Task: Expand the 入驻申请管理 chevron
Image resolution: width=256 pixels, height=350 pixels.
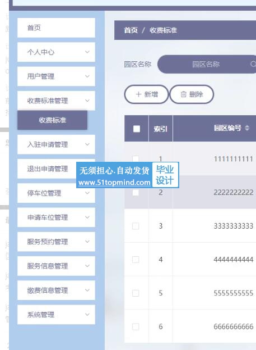Action: pyautogui.click(x=87, y=144)
